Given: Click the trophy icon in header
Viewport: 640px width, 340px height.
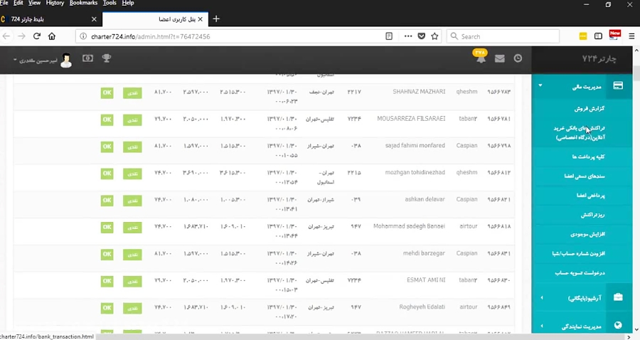Looking at the screenshot, I should click(107, 58).
